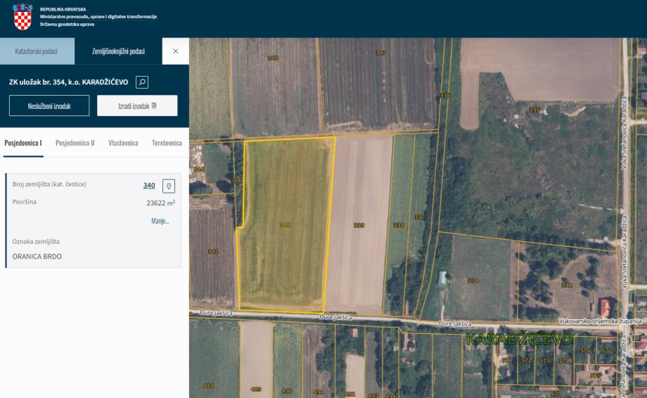647x398 pixels.
Task: Click Vukovarsko-srijemska županija label
Action: (601, 321)
